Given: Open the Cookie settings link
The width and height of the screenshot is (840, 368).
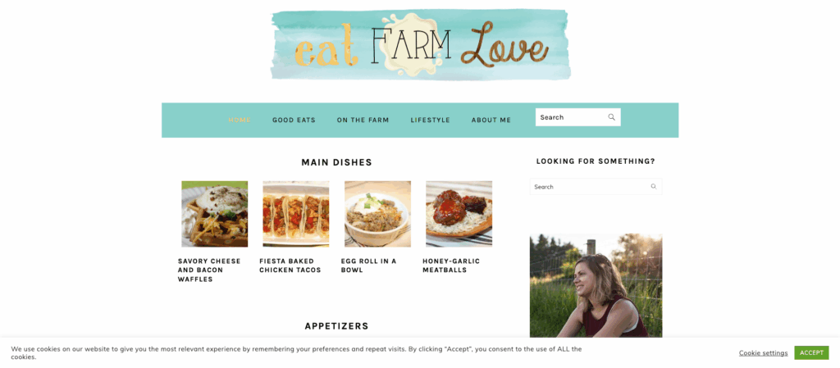Looking at the screenshot, I should point(764,353).
